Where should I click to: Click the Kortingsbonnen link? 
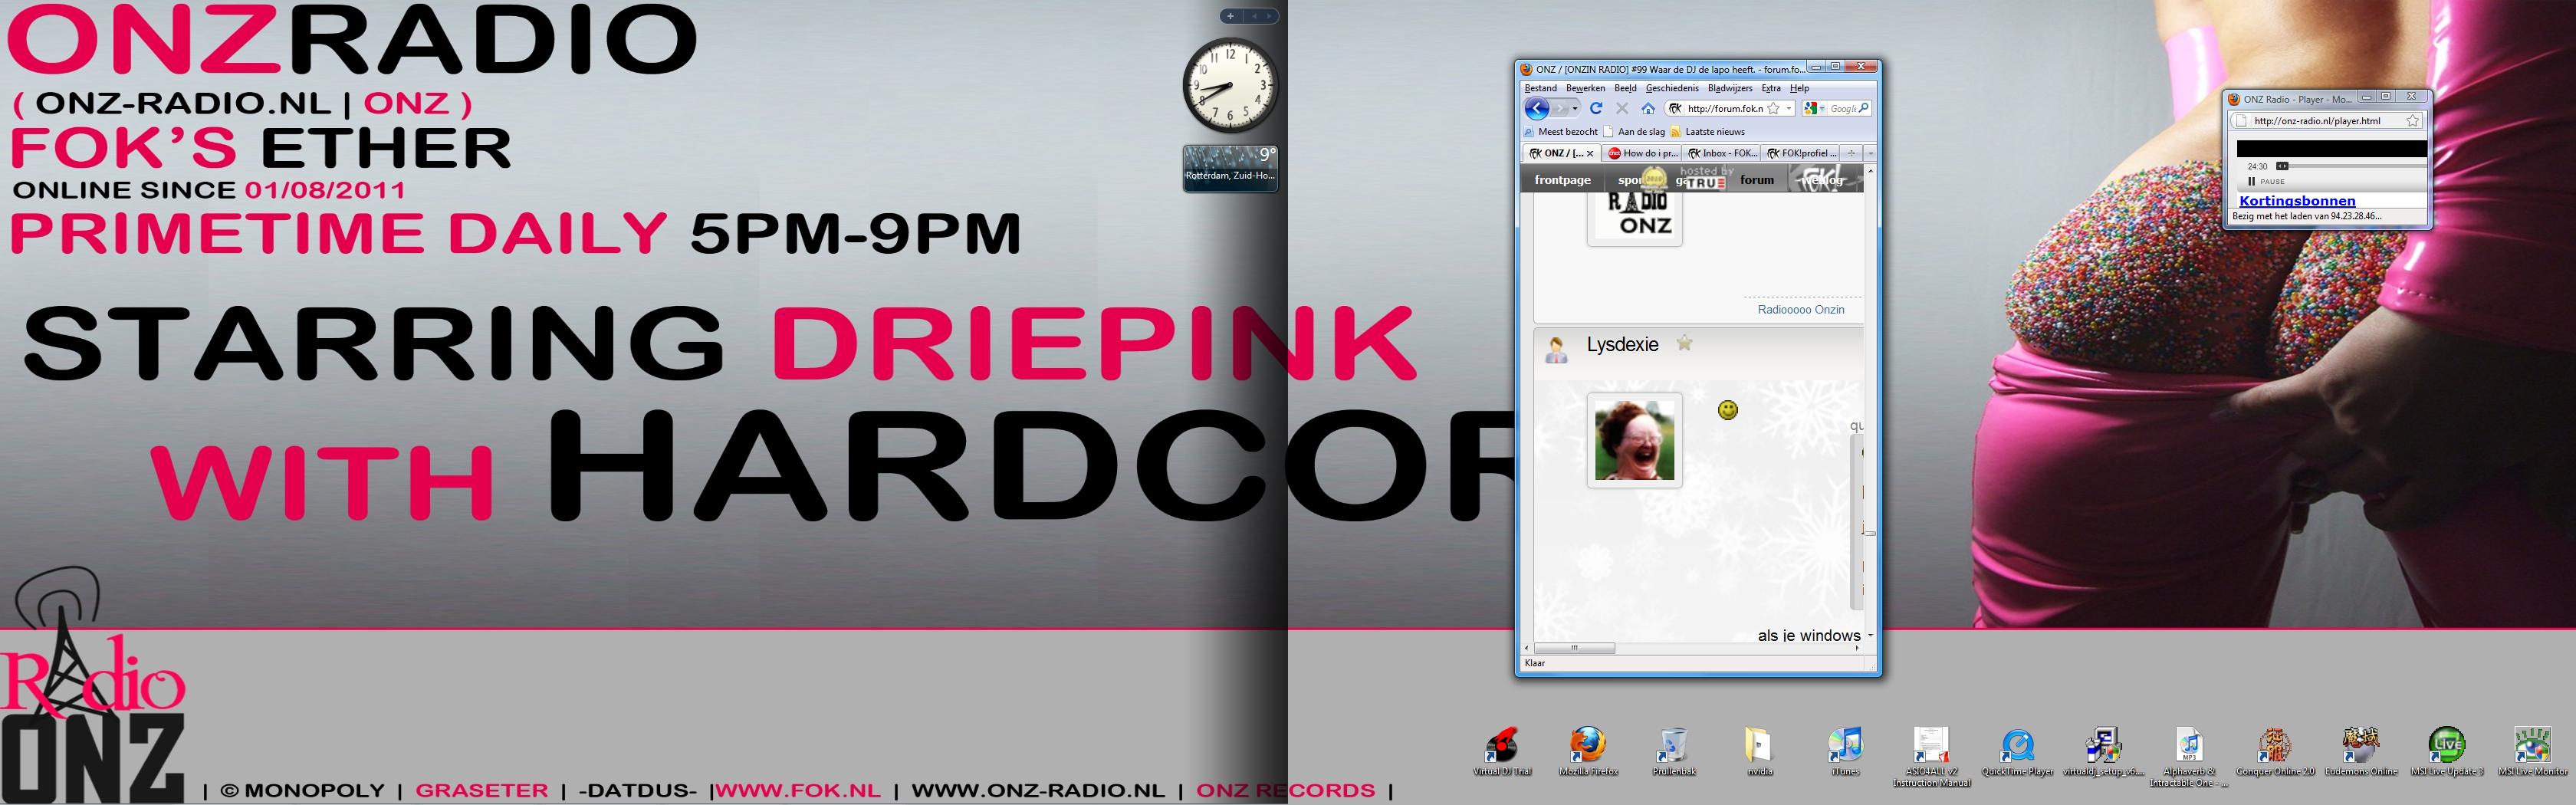(2297, 200)
